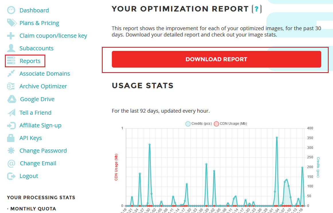The width and height of the screenshot is (333, 213).
Task: Click the plus icon for Claim coupon
Action: (x=11, y=36)
